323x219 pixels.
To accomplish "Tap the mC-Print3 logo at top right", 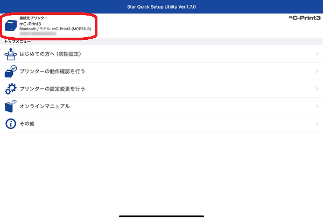I will [x=305, y=18].
